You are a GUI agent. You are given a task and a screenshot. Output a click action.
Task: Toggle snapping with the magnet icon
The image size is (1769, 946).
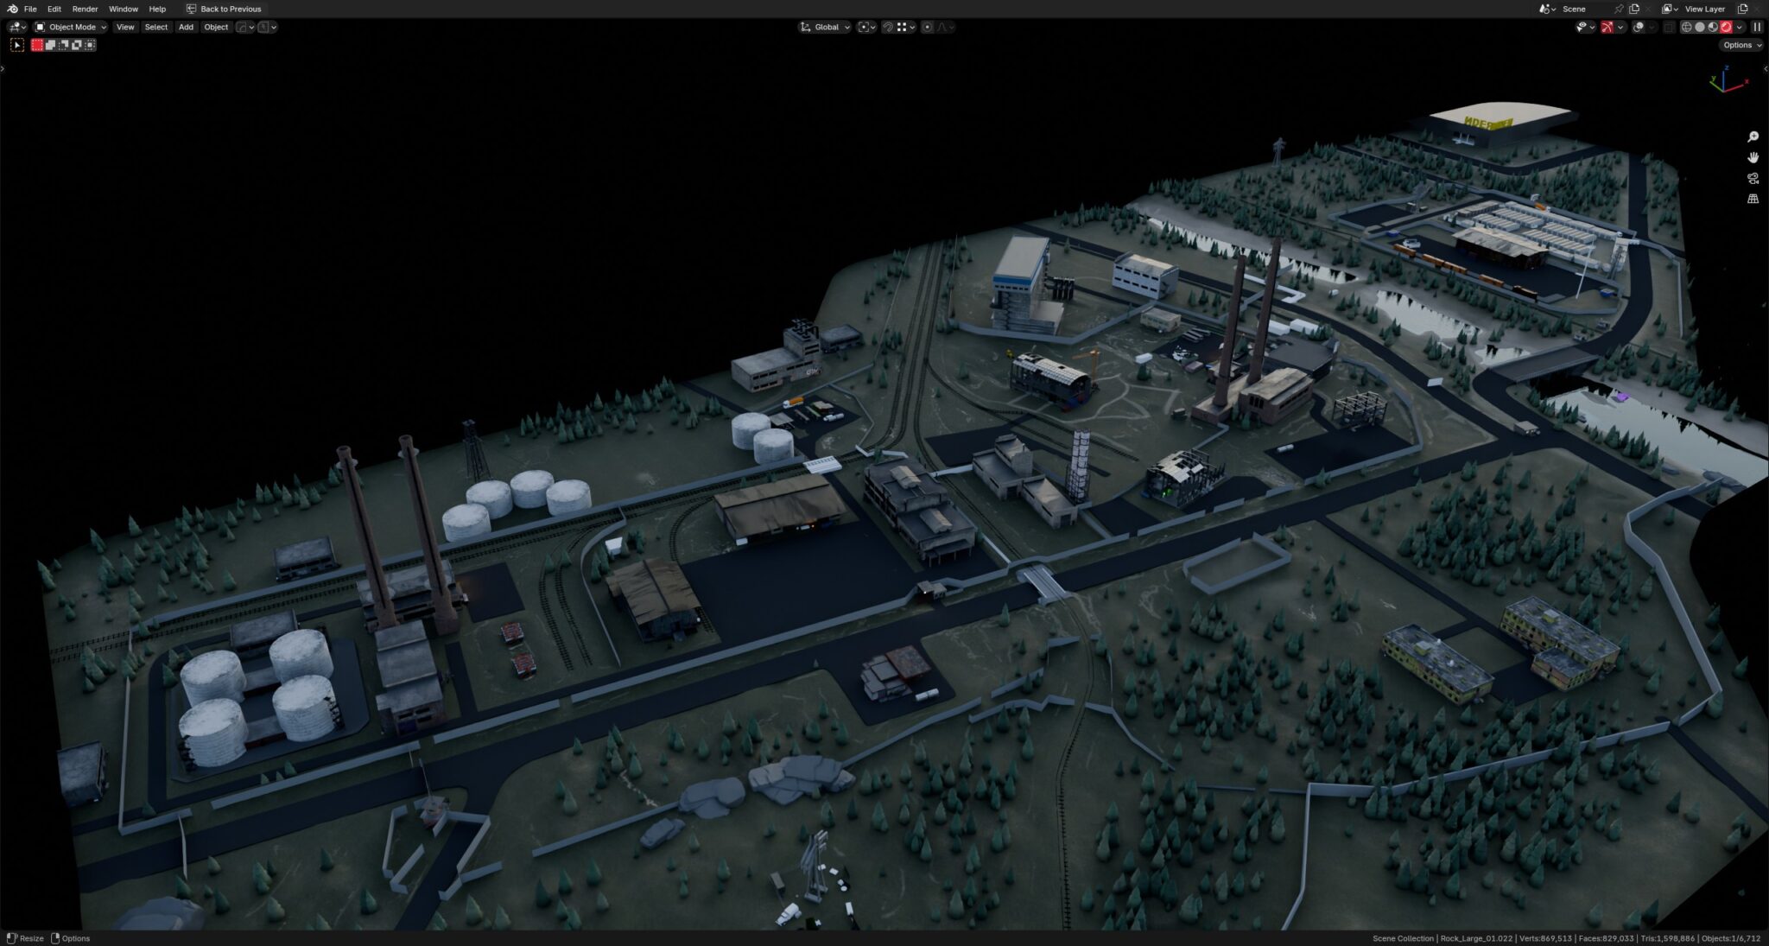[x=889, y=27]
